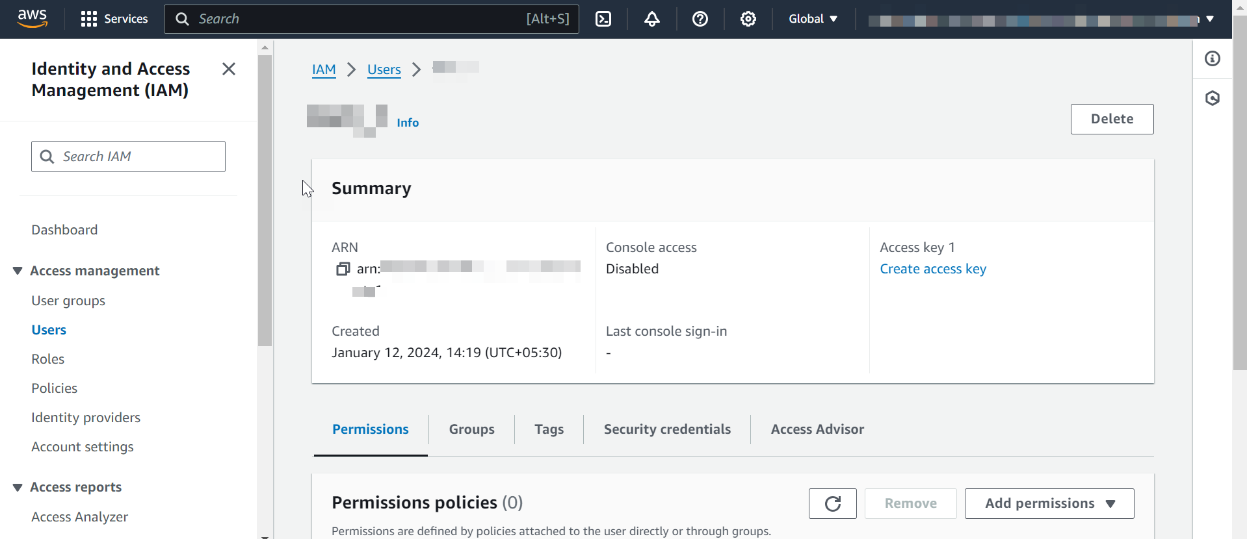
Task: Click the Delete user button
Action: coord(1112,119)
